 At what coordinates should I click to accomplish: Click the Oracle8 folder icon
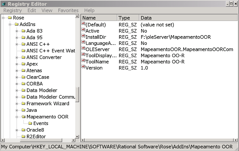(23, 130)
